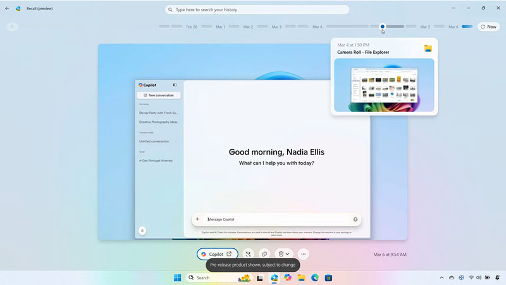506x285 pixels.
Task: Open the delete trash dropdown
Action: (283, 254)
